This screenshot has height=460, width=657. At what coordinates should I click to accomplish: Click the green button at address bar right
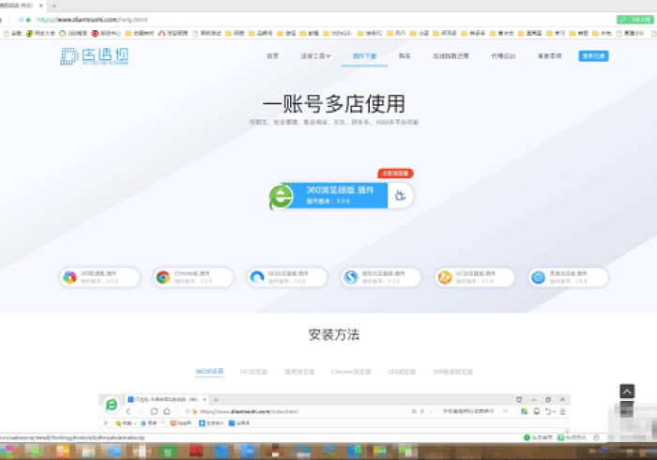pyautogui.click(x=634, y=20)
